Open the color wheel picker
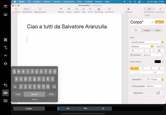Viewport: 166px width, 115px height. (x=162, y=62)
